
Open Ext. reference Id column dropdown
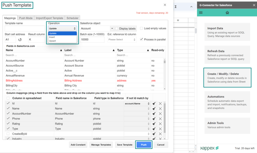coord(122,39)
